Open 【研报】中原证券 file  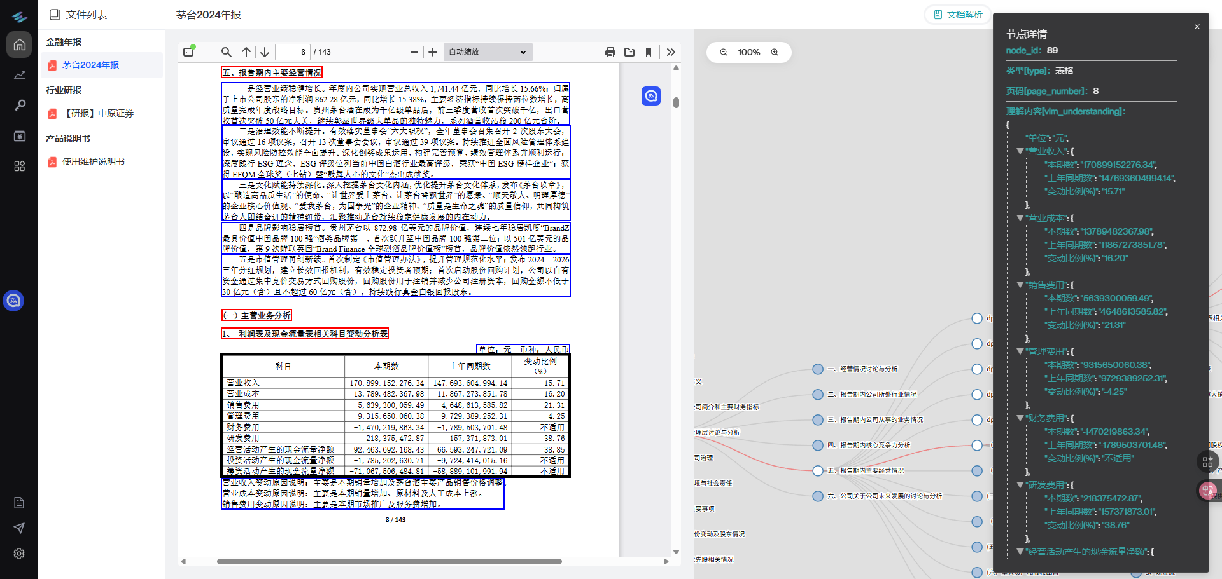point(102,113)
